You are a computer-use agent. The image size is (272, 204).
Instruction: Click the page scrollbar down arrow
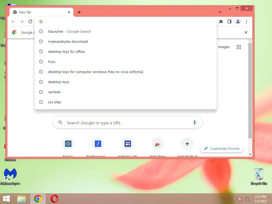pyautogui.click(x=250, y=154)
